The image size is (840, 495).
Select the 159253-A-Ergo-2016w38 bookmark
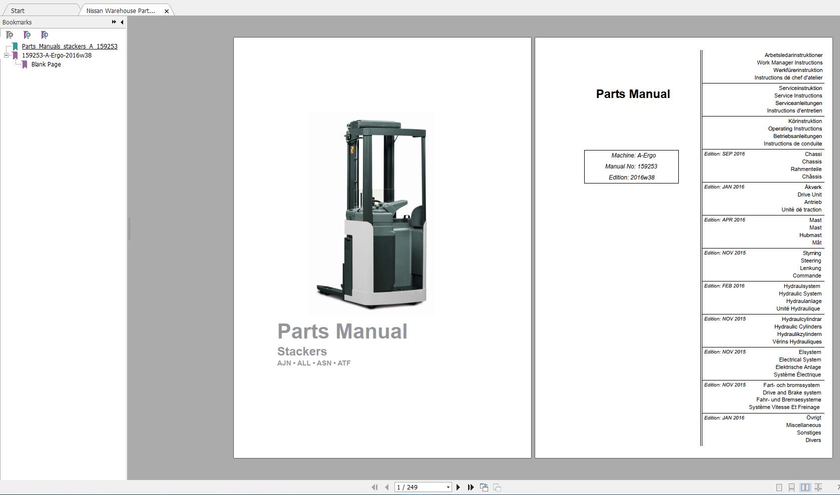click(57, 55)
